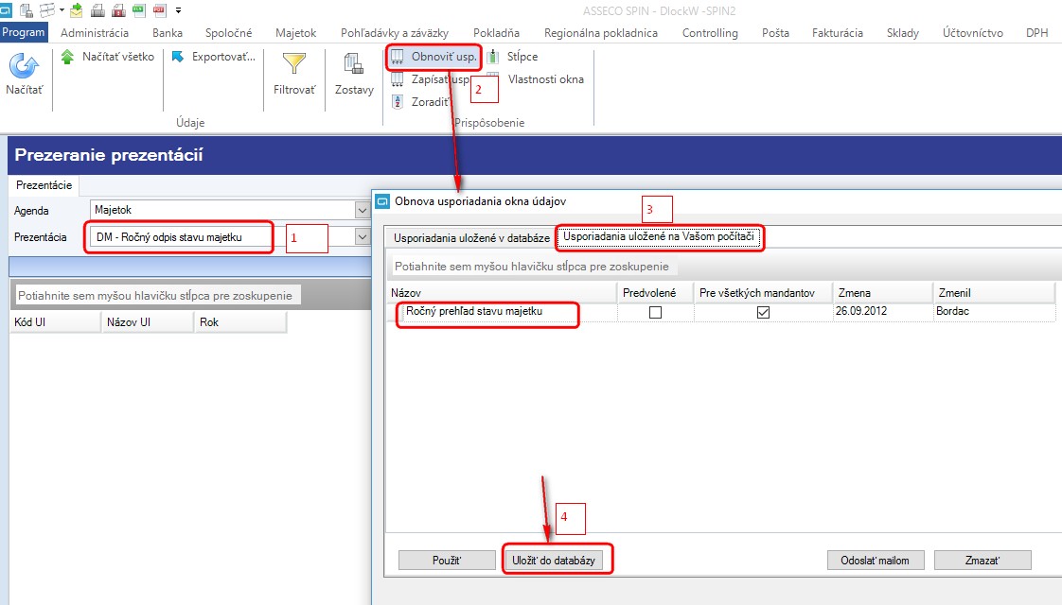
Task: Click the Načítať reload icon
Action: [x=25, y=65]
